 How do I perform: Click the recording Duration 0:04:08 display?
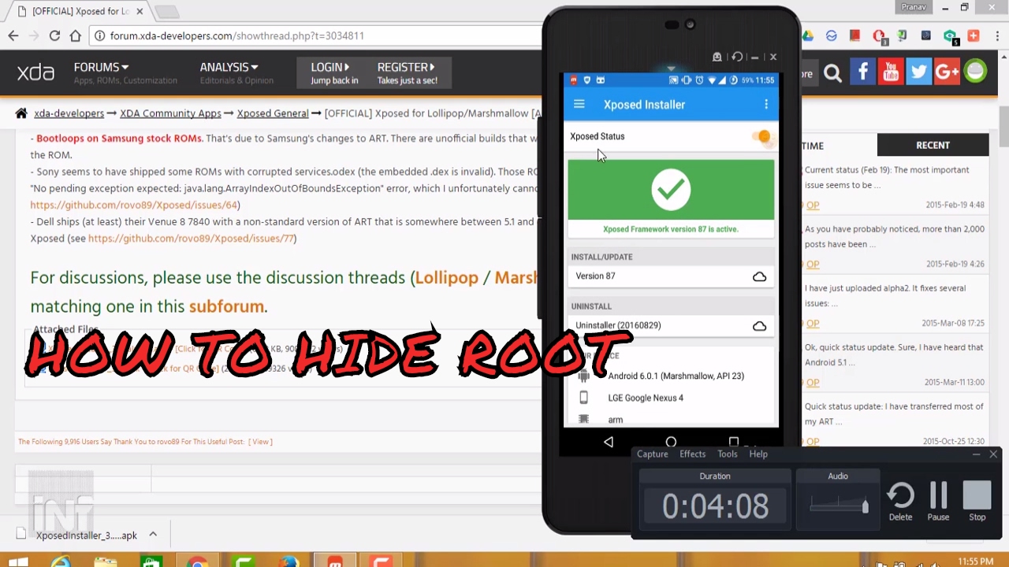click(715, 506)
